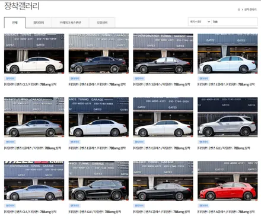Open the 오일정비 tab
Viewport: 261px width, 219px height.
(102, 23)
